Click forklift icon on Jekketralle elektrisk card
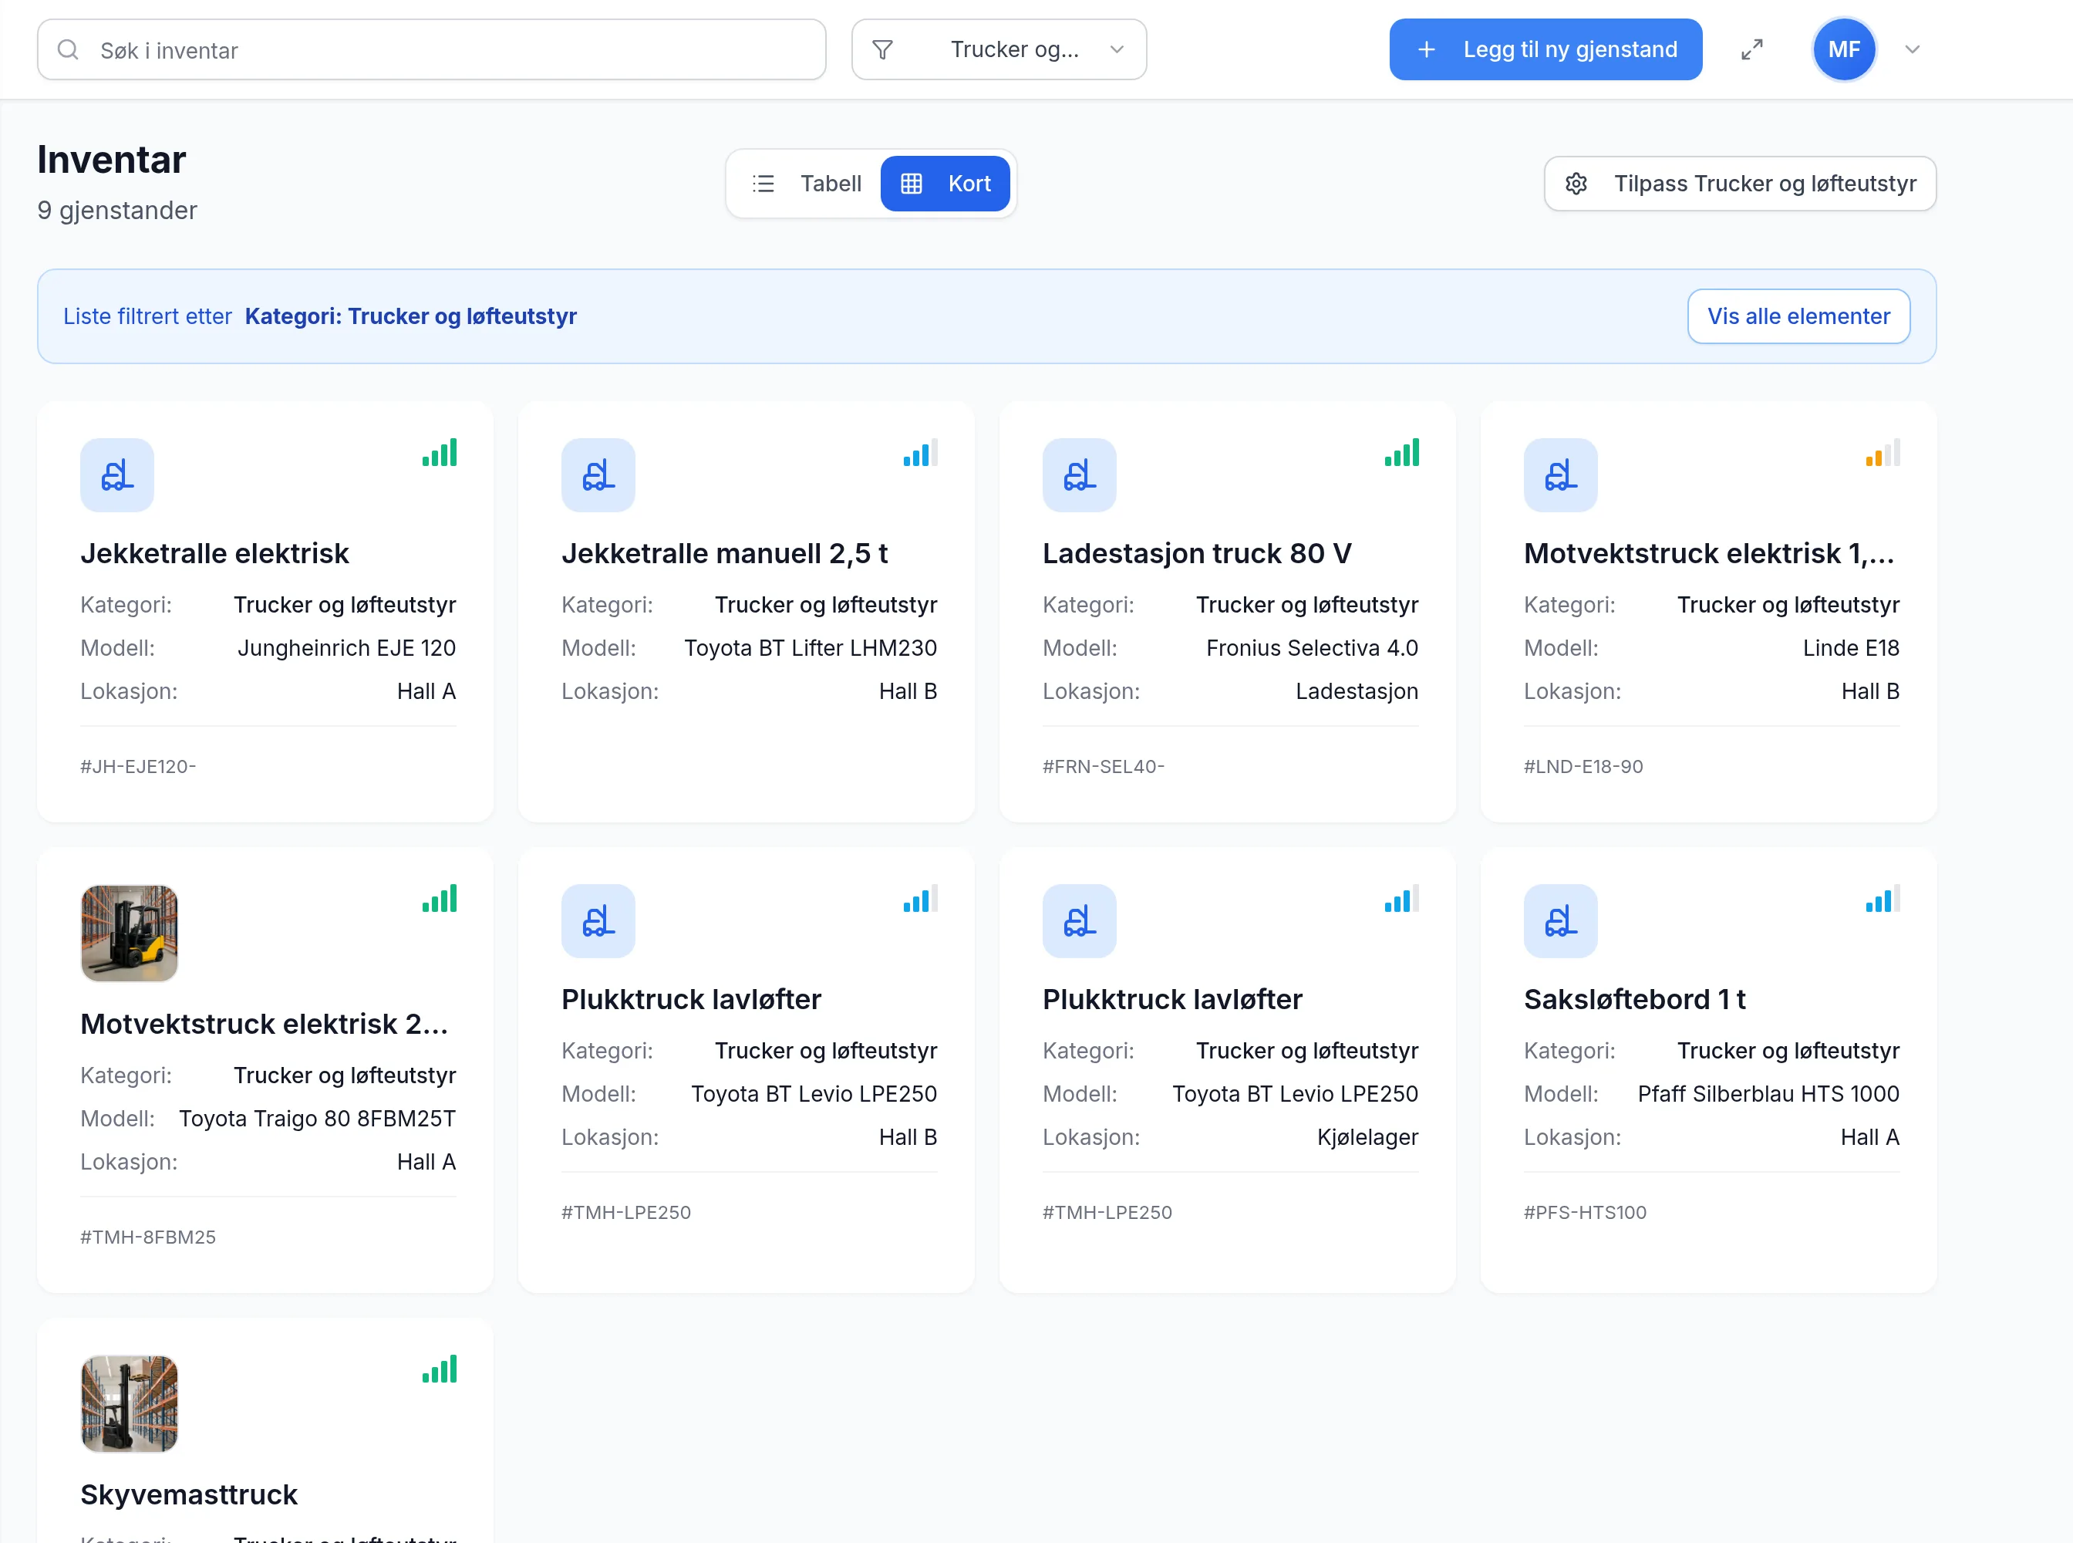This screenshot has height=1543, width=2073. 116,475
